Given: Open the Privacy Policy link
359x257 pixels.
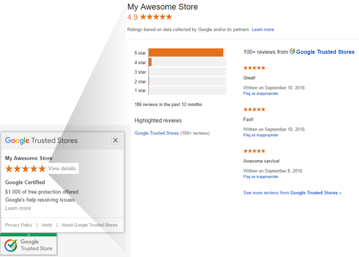Looking at the screenshot, I should pos(19,225).
